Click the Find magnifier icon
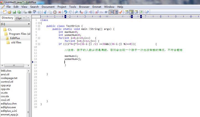The width and height of the screenshot is (200, 117). [76, 12]
